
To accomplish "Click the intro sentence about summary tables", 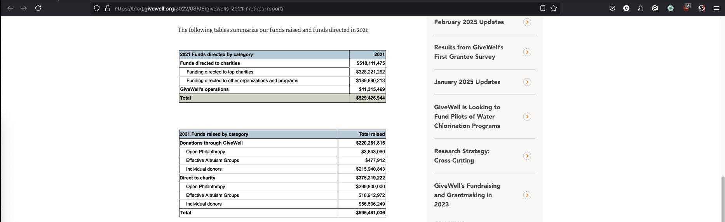I will (x=273, y=30).
